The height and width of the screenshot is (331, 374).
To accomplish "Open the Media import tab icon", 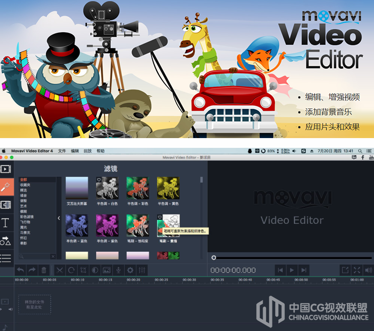I will pyautogui.click(x=5, y=169).
